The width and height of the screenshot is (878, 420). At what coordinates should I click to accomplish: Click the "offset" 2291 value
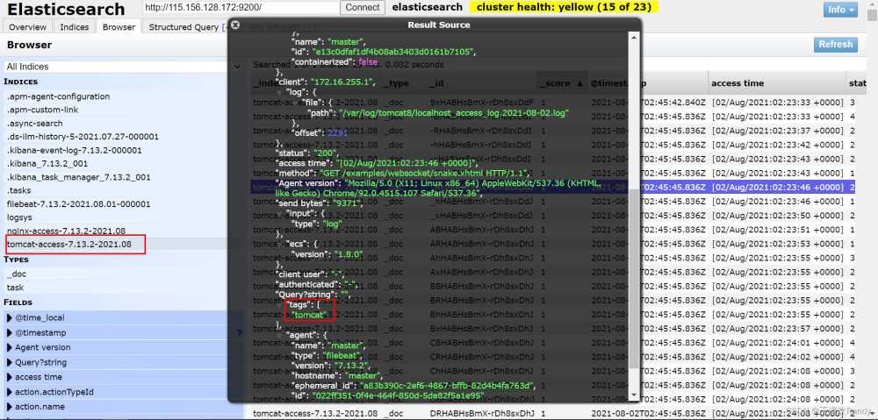tap(338, 133)
